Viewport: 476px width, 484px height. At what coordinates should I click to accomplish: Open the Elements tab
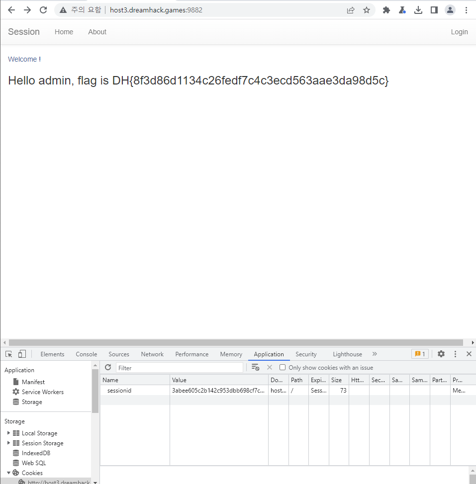point(52,354)
